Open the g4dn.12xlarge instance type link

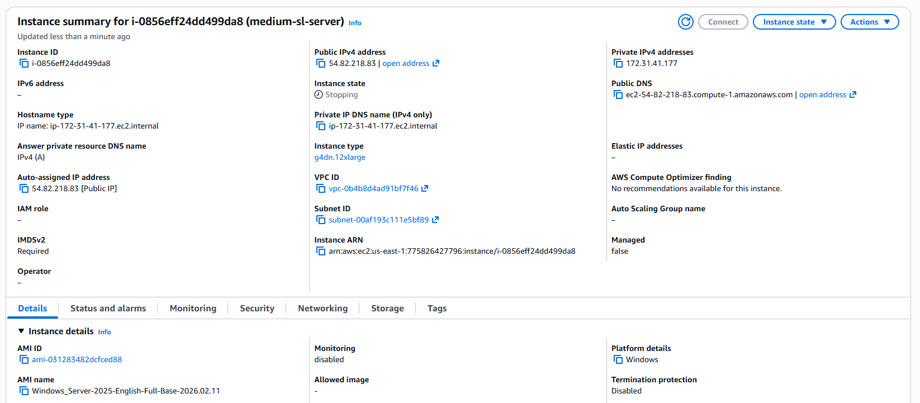(340, 157)
